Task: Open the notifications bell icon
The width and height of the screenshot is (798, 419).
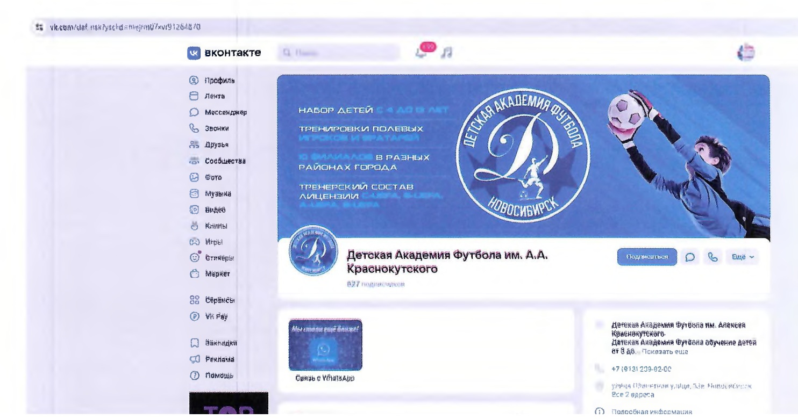Action: [x=421, y=53]
